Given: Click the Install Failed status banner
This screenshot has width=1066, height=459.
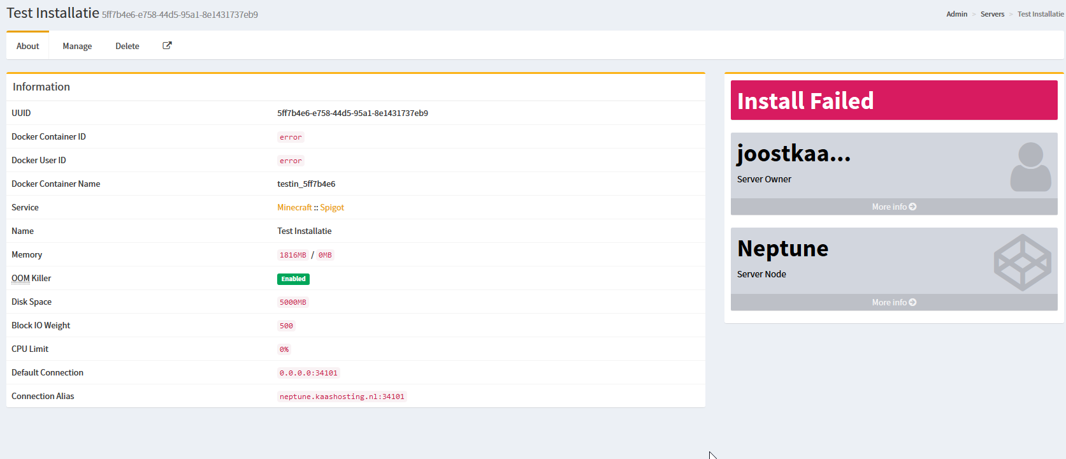Looking at the screenshot, I should pos(893,100).
